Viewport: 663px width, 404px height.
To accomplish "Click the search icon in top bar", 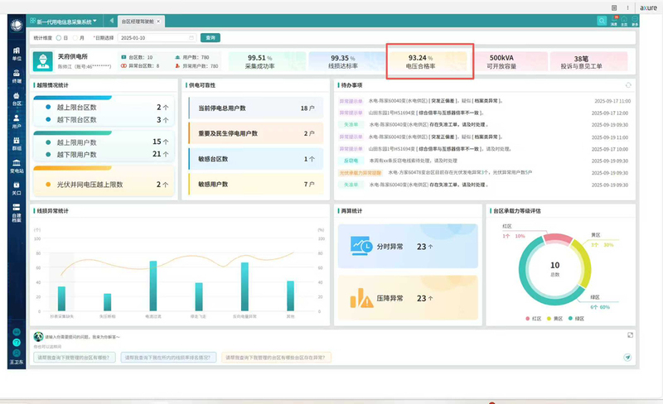I will tap(602, 21).
